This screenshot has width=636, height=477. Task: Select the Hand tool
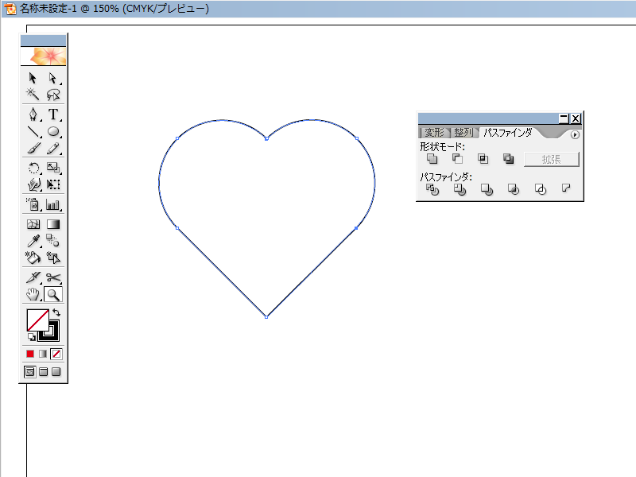(x=33, y=293)
